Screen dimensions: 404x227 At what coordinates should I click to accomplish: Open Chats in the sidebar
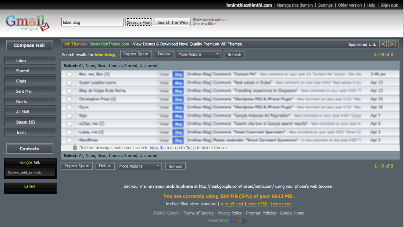click(x=30, y=81)
